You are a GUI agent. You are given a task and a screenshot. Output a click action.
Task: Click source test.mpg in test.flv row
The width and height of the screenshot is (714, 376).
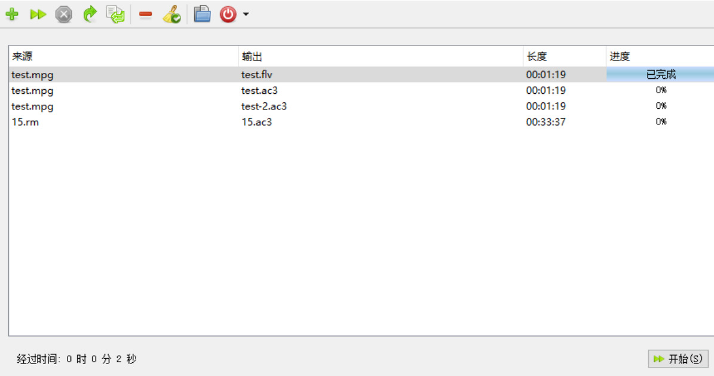pyautogui.click(x=32, y=75)
